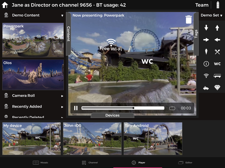Delete tags using trash can icon

[x=189, y=20]
